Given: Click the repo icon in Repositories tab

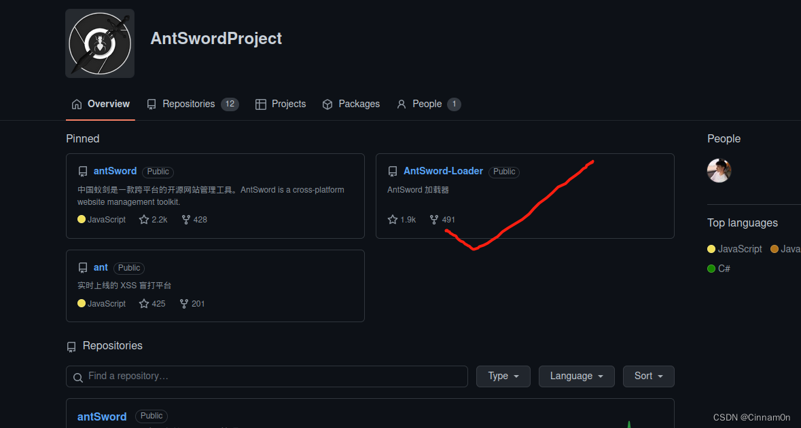Looking at the screenshot, I should 152,104.
